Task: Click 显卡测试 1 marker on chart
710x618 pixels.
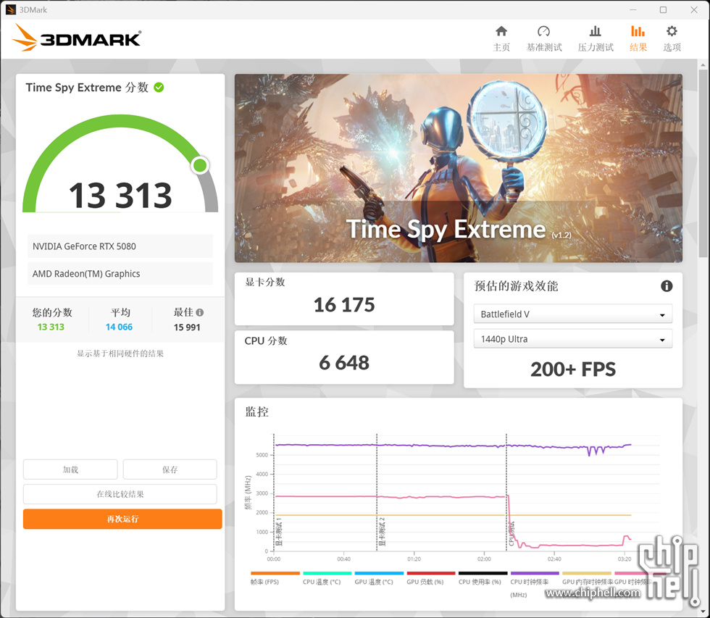Action: (279, 532)
